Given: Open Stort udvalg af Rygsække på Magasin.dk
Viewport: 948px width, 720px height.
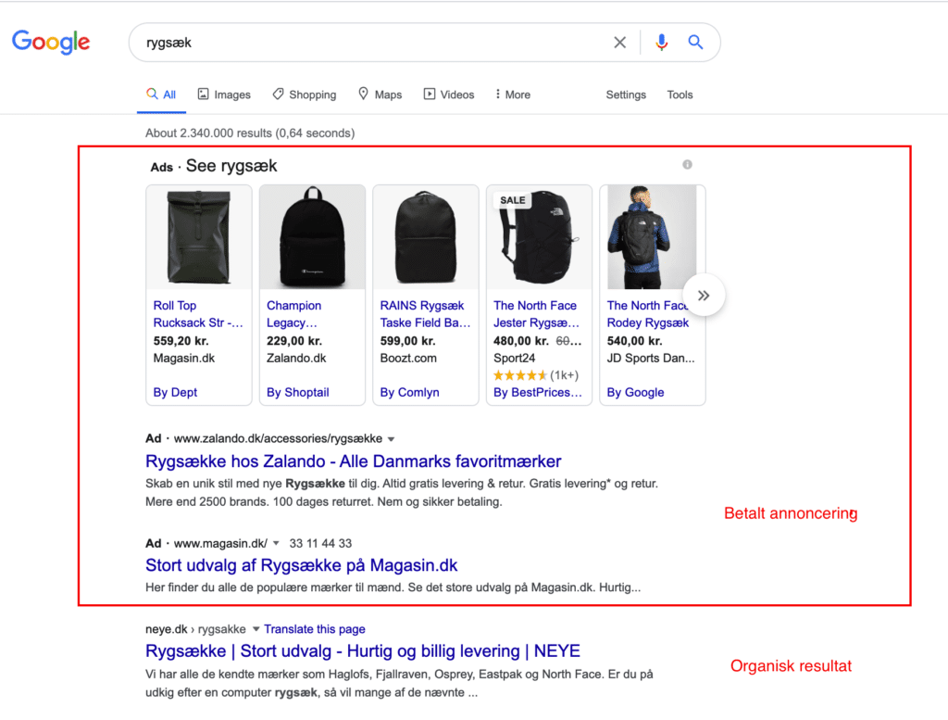Looking at the screenshot, I should click(x=301, y=565).
